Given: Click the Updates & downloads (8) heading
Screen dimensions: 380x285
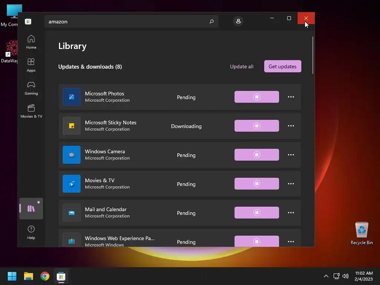Looking at the screenshot, I should coord(90,67).
